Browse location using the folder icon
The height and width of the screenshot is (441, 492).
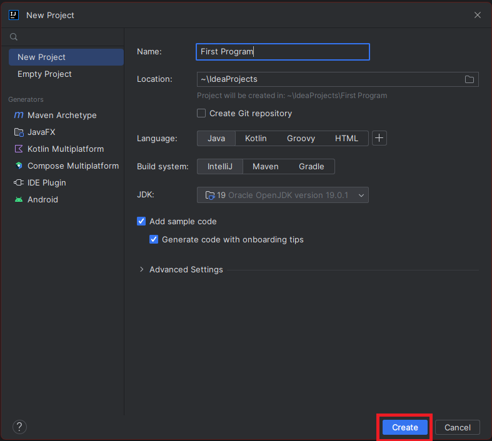click(469, 79)
